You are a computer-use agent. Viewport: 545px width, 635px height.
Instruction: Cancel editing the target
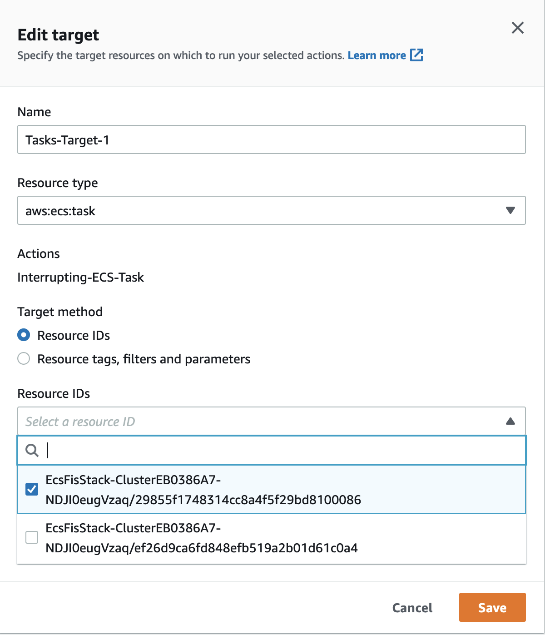coord(412,608)
